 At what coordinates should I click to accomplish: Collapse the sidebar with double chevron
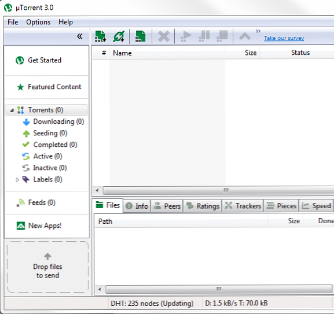(79, 36)
